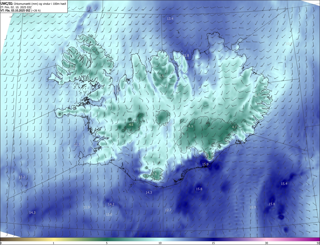Image resolution: width=320 pixels, height=245 pixels.
Task: Click the map title starting with UWC/IG
Action: pyautogui.click(x=33, y=3)
